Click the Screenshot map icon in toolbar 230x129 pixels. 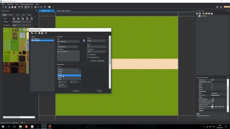pos(50,7)
